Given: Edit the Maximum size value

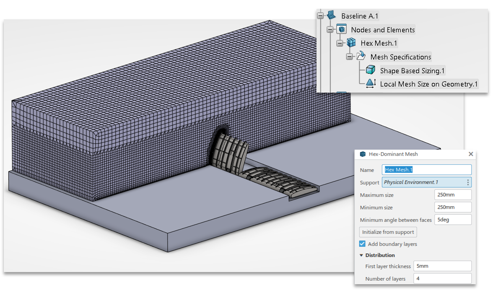Looking at the screenshot, I should click(x=453, y=194).
